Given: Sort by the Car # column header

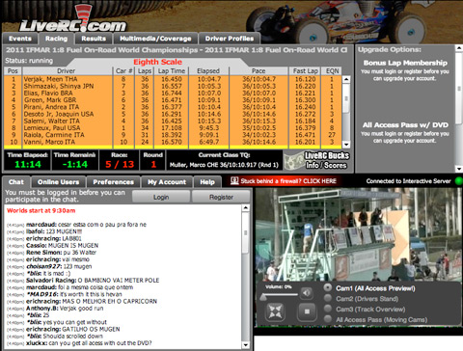Looking at the screenshot, I should coord(123,71).
